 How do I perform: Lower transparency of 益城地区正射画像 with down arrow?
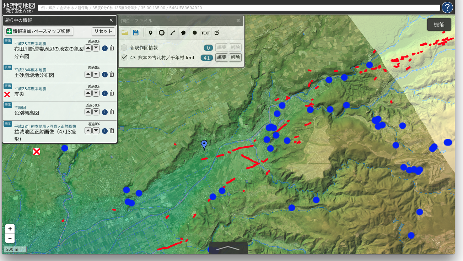click(96, 131)
